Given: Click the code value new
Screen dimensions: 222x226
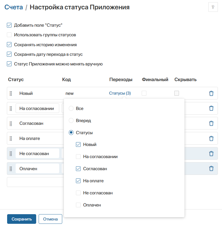Looking at the screenshot, I should point(70,93).
